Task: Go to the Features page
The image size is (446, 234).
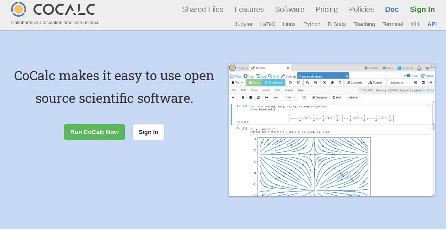Action: pos(249,9)
